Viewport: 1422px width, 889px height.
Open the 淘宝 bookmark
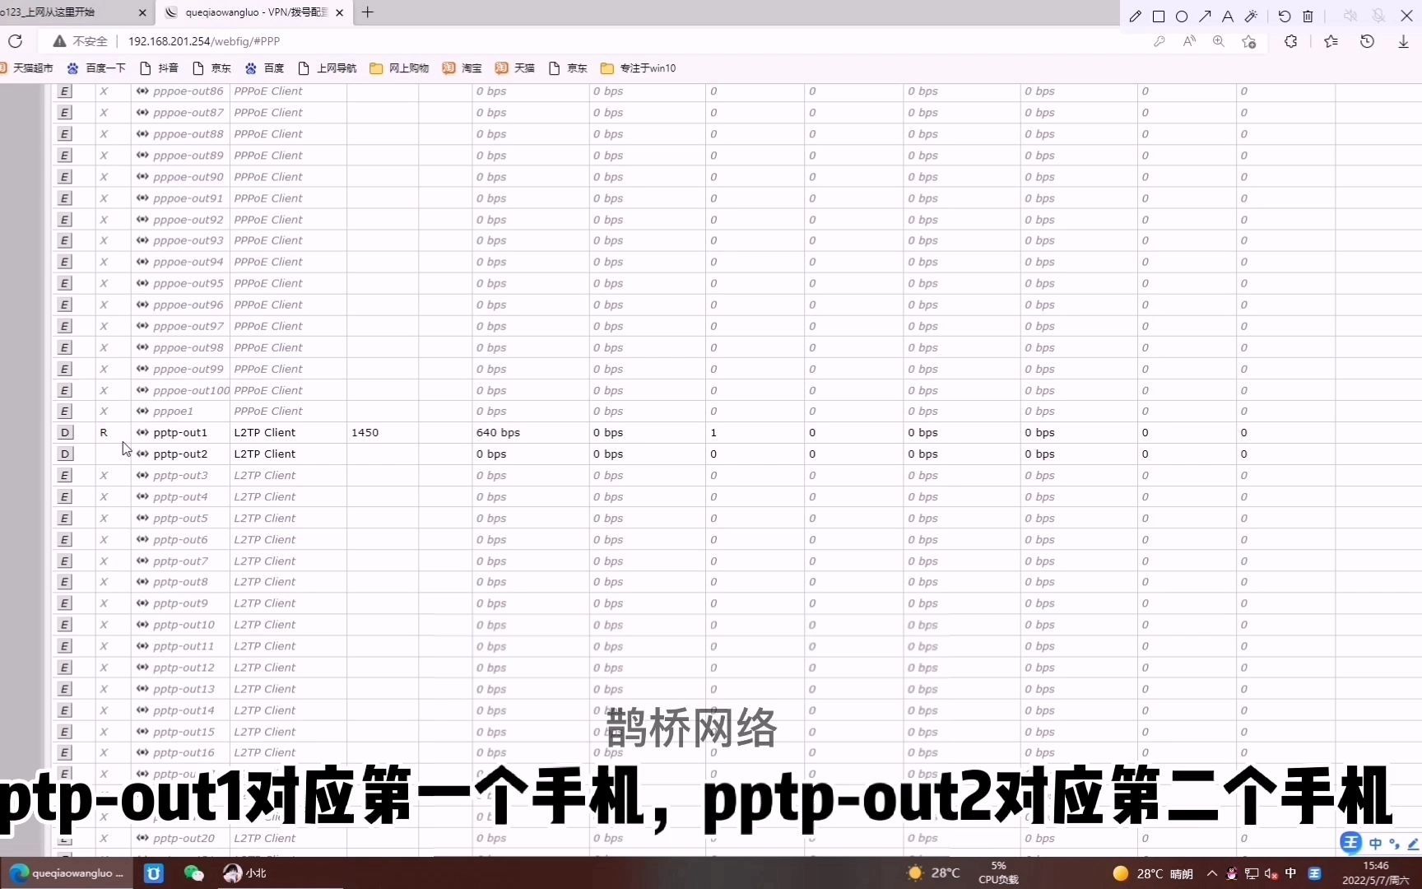click(x=462, y=68)
